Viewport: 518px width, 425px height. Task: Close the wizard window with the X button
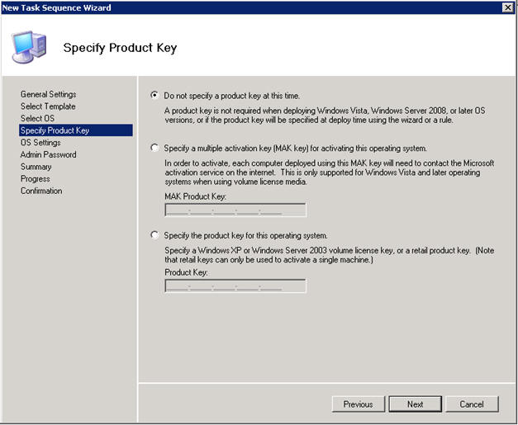point(507,7)
